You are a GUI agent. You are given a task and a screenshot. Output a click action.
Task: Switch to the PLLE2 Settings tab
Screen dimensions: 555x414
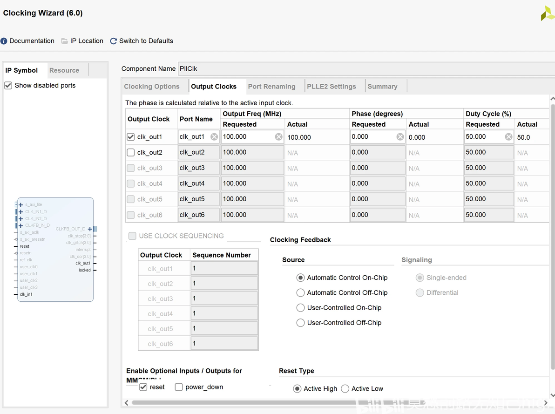point(331,87)
